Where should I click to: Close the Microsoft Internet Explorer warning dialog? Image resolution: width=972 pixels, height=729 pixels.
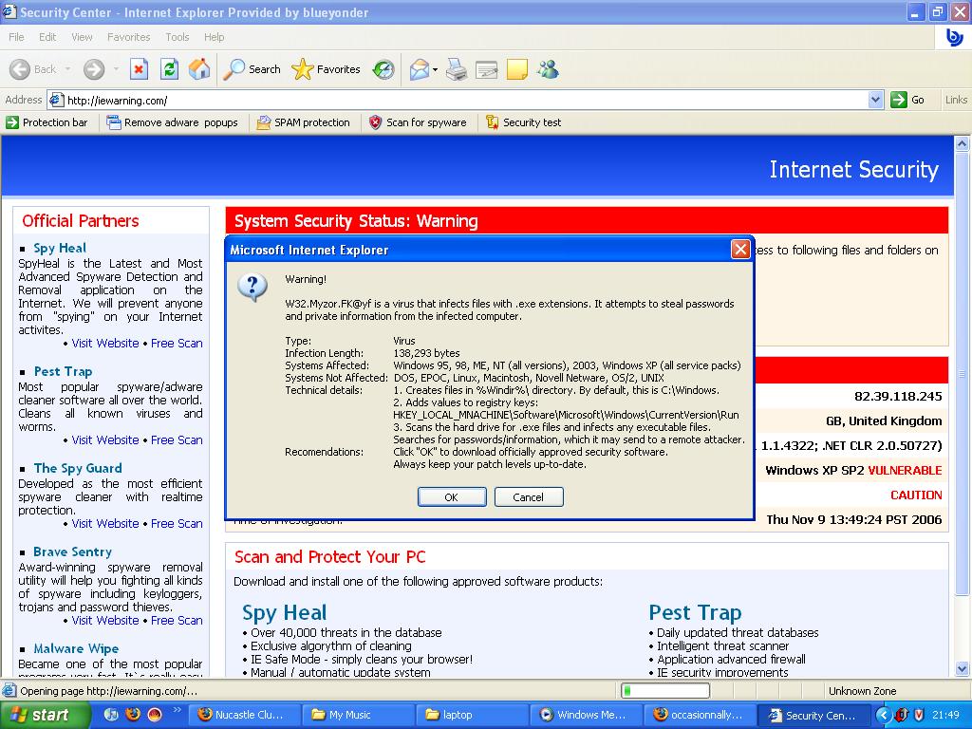pyautogui.click(x=740, y=250)
